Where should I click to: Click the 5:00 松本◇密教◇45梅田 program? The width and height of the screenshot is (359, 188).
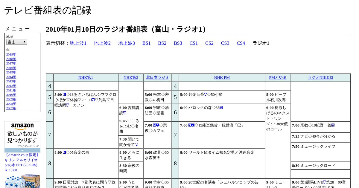(158, 97)
